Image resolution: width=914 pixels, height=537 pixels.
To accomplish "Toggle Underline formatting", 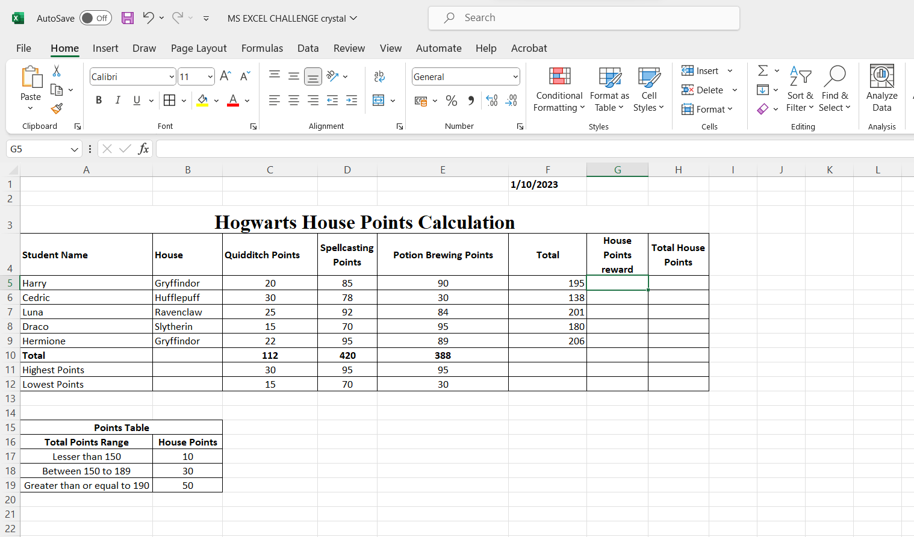I will pos(135,100).
